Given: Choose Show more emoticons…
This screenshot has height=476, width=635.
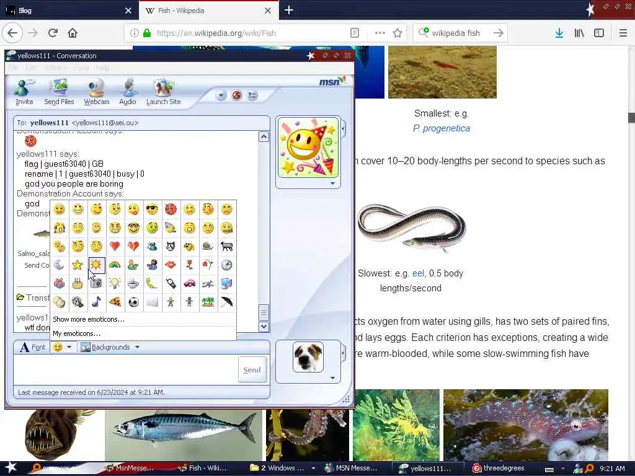Looking at the screenshot, I should [x=89, y=319].
